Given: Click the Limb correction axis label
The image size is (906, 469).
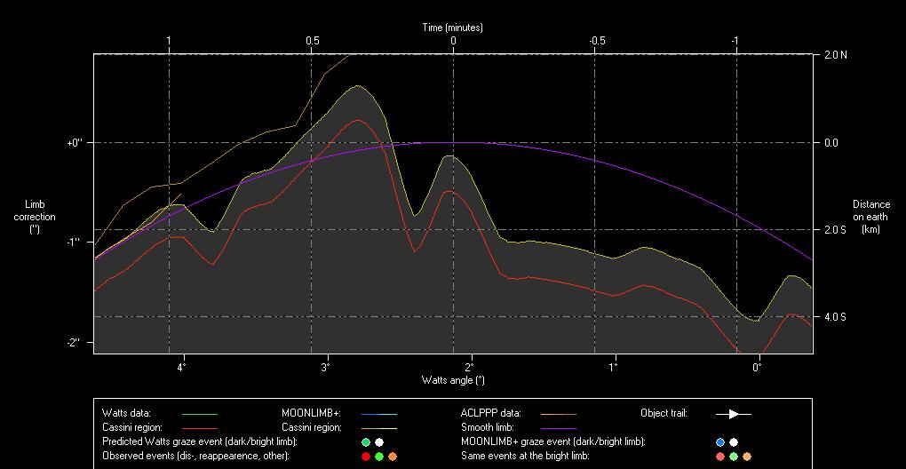Looking at the screenshot, I should [x=35, y=217].
